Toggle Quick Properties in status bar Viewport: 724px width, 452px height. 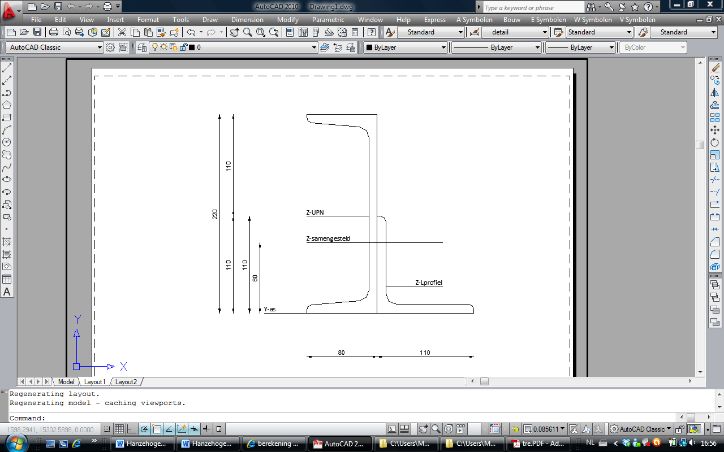pyautogui.click(x=219, y=429)
